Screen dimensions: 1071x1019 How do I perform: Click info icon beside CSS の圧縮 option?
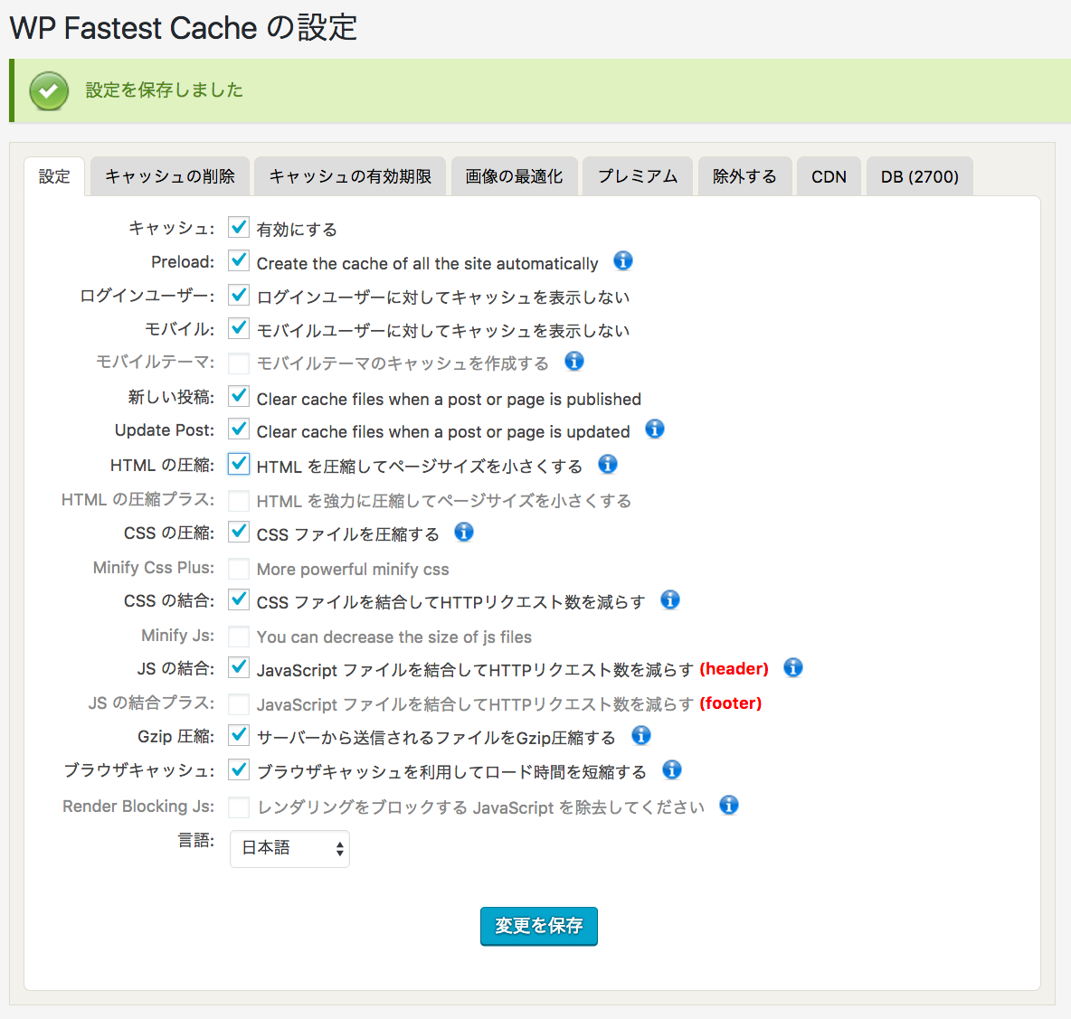point(464,532)
